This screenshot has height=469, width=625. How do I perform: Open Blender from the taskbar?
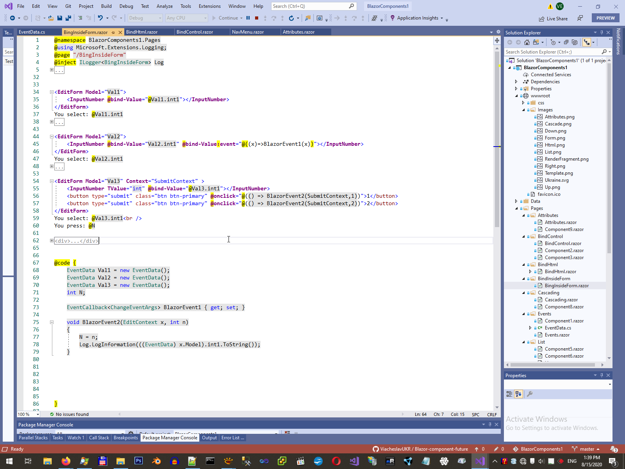click(x=157, y=461)
